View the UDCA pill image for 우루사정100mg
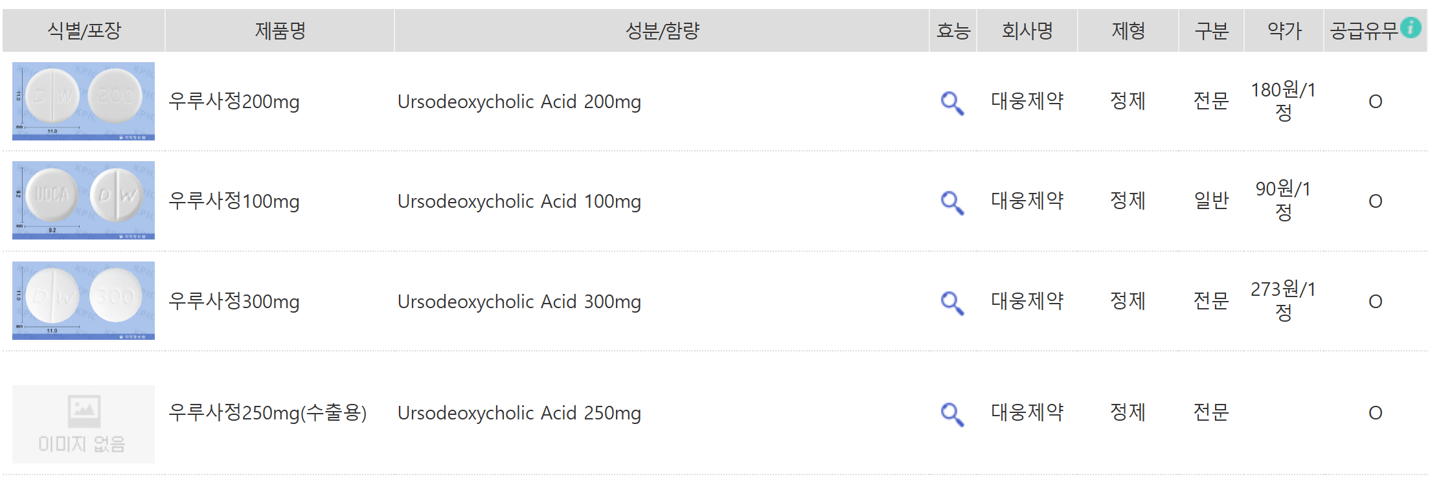This screenshot has width=1430, height=479. tap(84, 201)
